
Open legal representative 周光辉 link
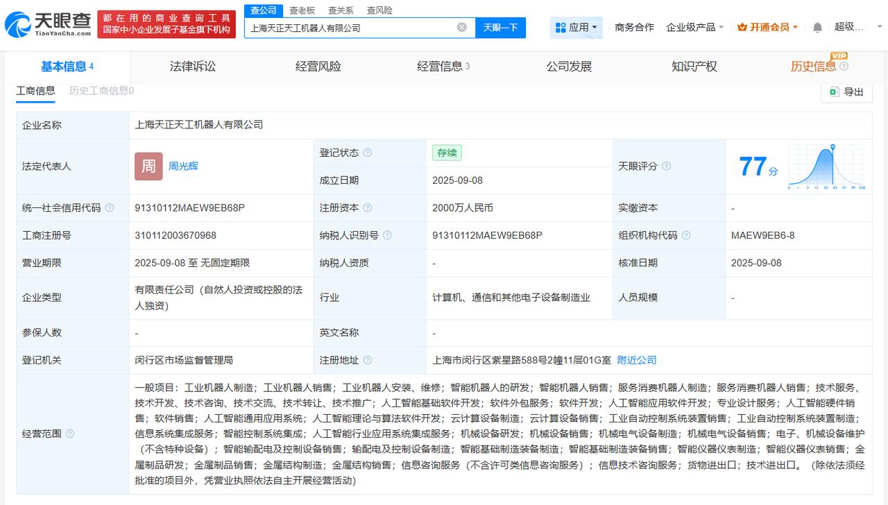[183, 166]
